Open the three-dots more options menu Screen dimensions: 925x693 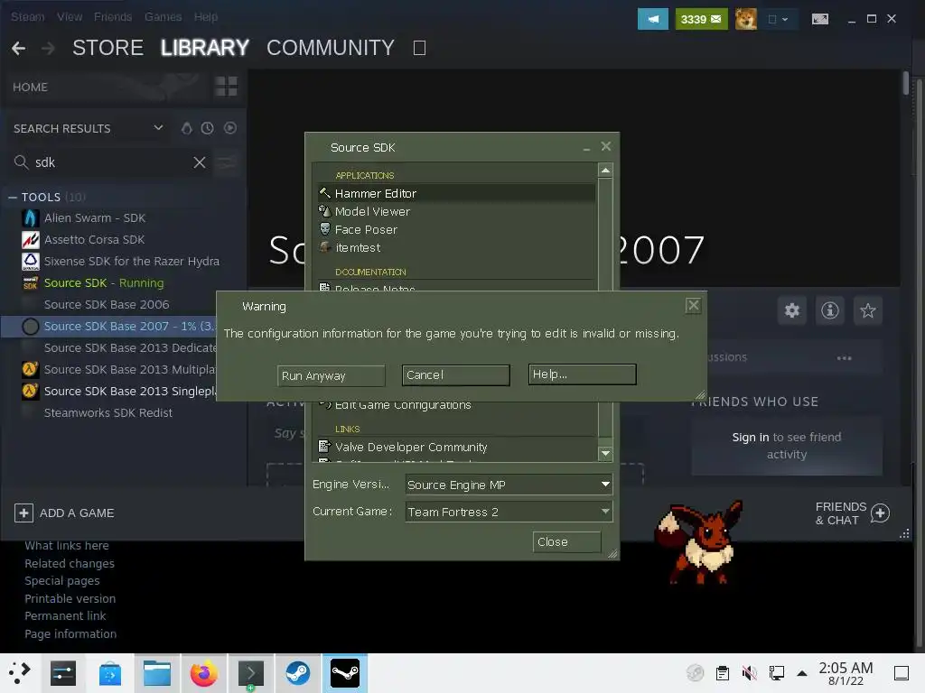[x=845, y=358]
